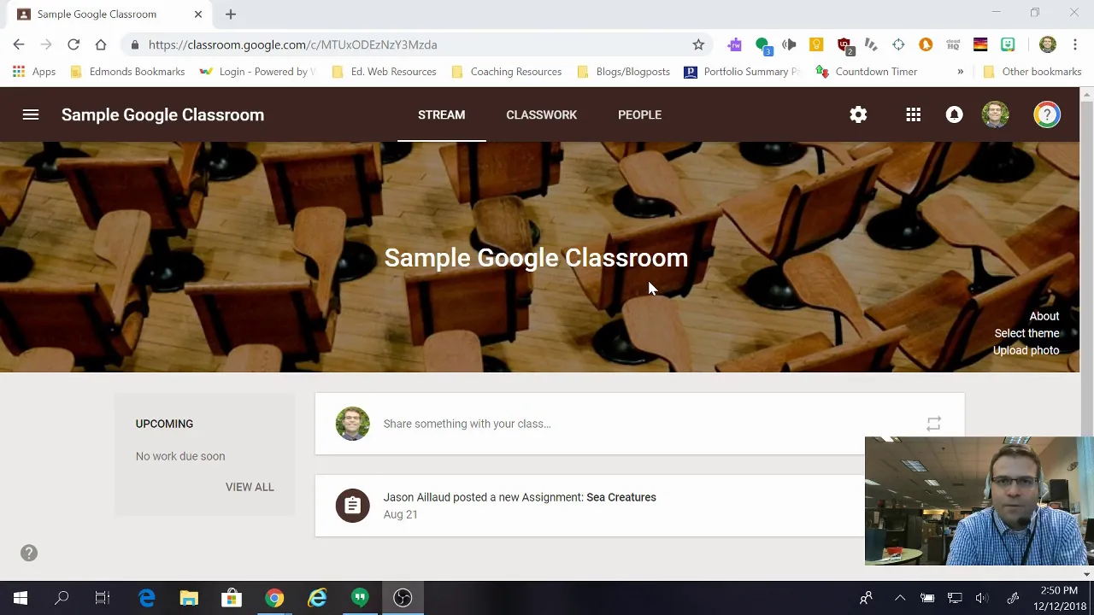
Task: Click Select theme on banner
Action: (1026, 333)
